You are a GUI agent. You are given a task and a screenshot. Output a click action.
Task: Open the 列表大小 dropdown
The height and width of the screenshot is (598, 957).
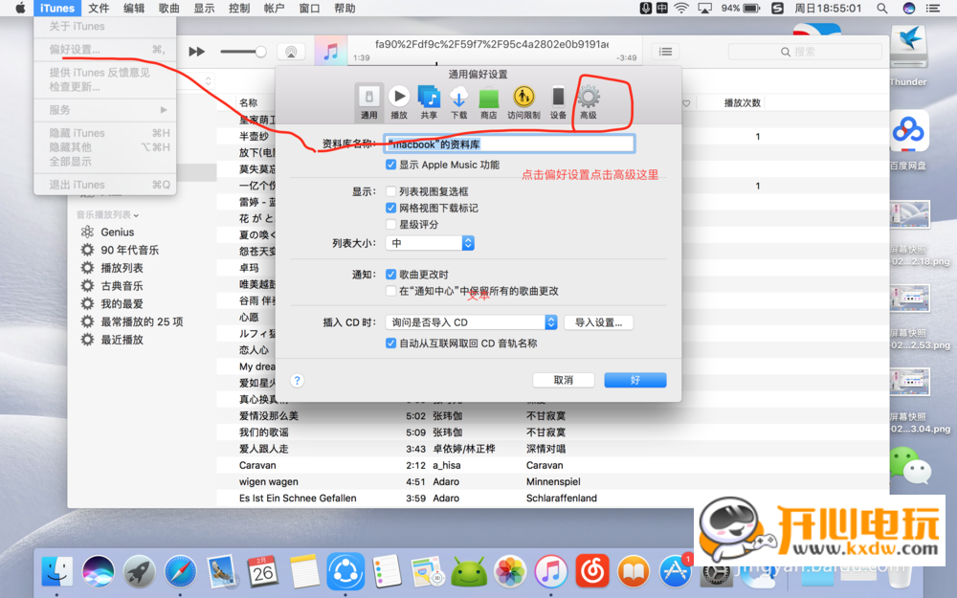[430, 243]
